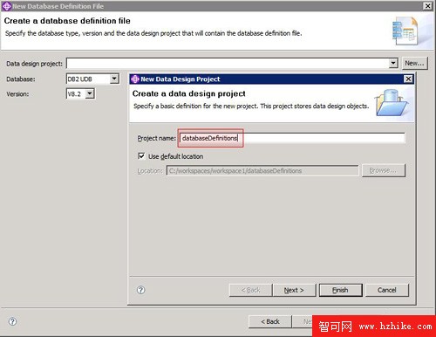Image resolution: width=436 pixels, height=337 pixels.
Task: Click Cancel in New Data Design Project dialog
Action: pyautogui.click(x=387, y=290)
